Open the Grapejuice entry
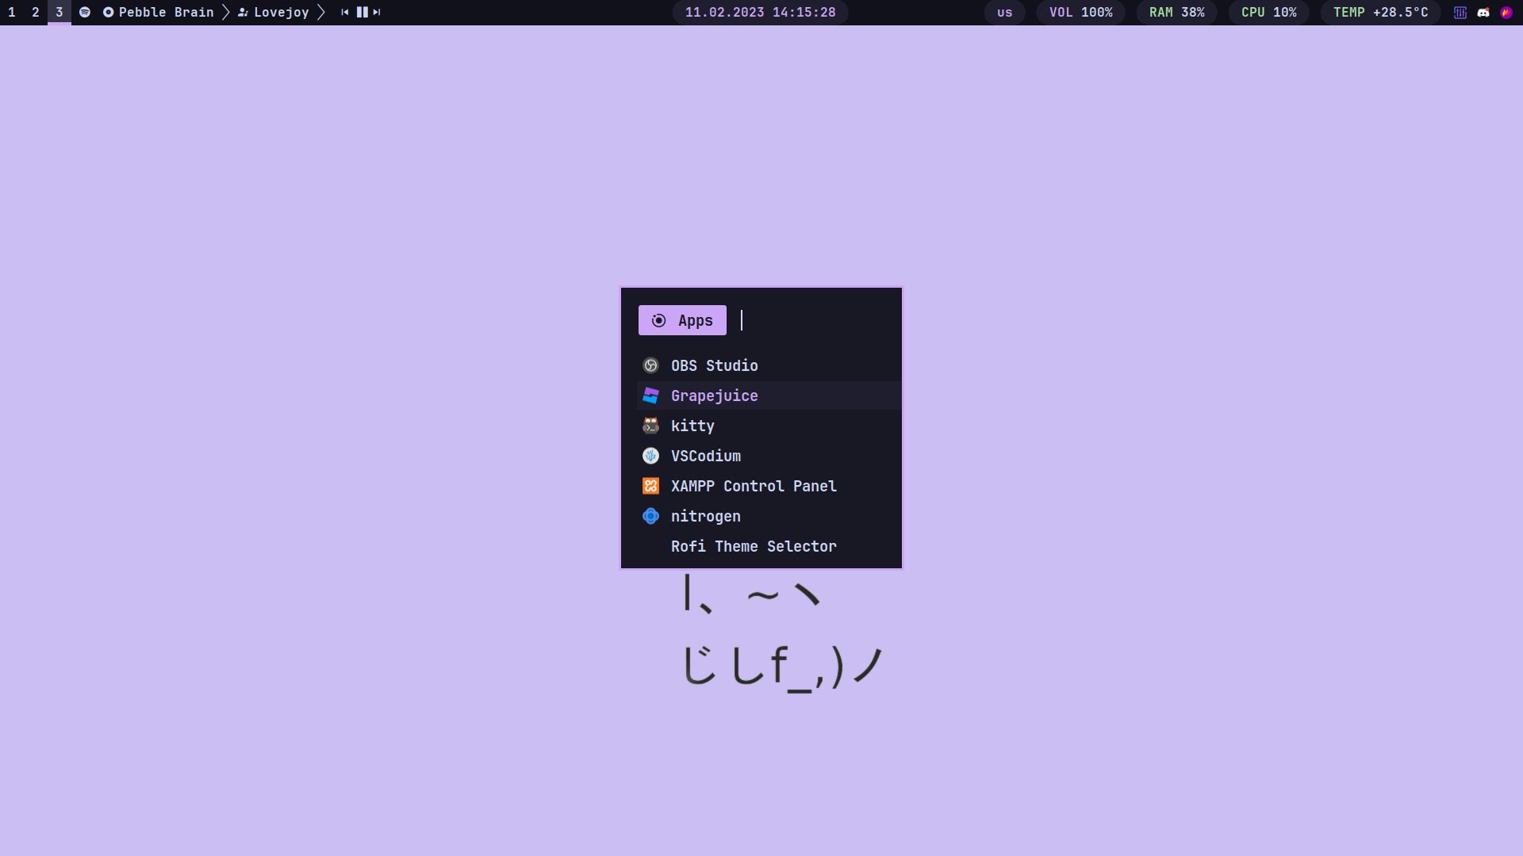 coord(714,396)
